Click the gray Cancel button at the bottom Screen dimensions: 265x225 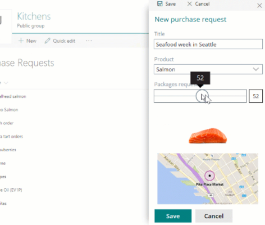click(214, 216)
